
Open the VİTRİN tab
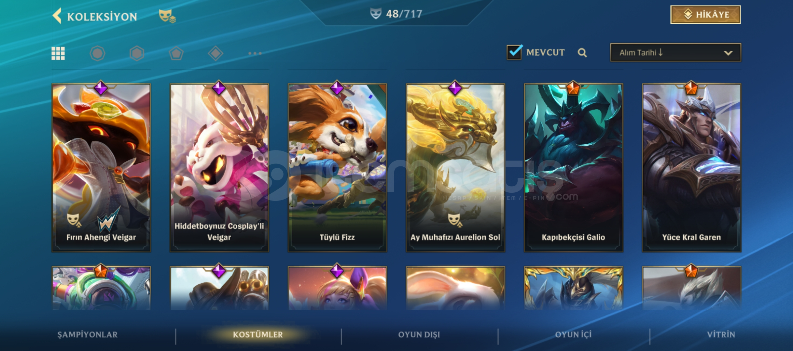pos(721,335)
